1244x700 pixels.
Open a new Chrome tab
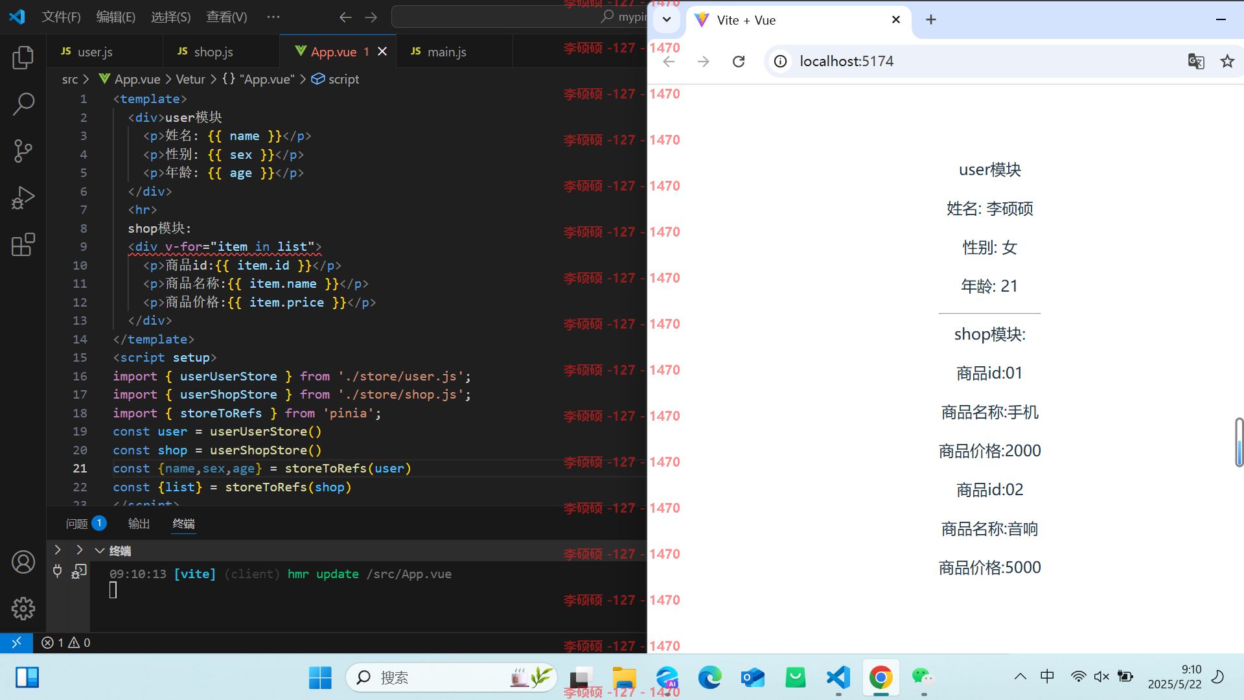[x=931, y=19]
